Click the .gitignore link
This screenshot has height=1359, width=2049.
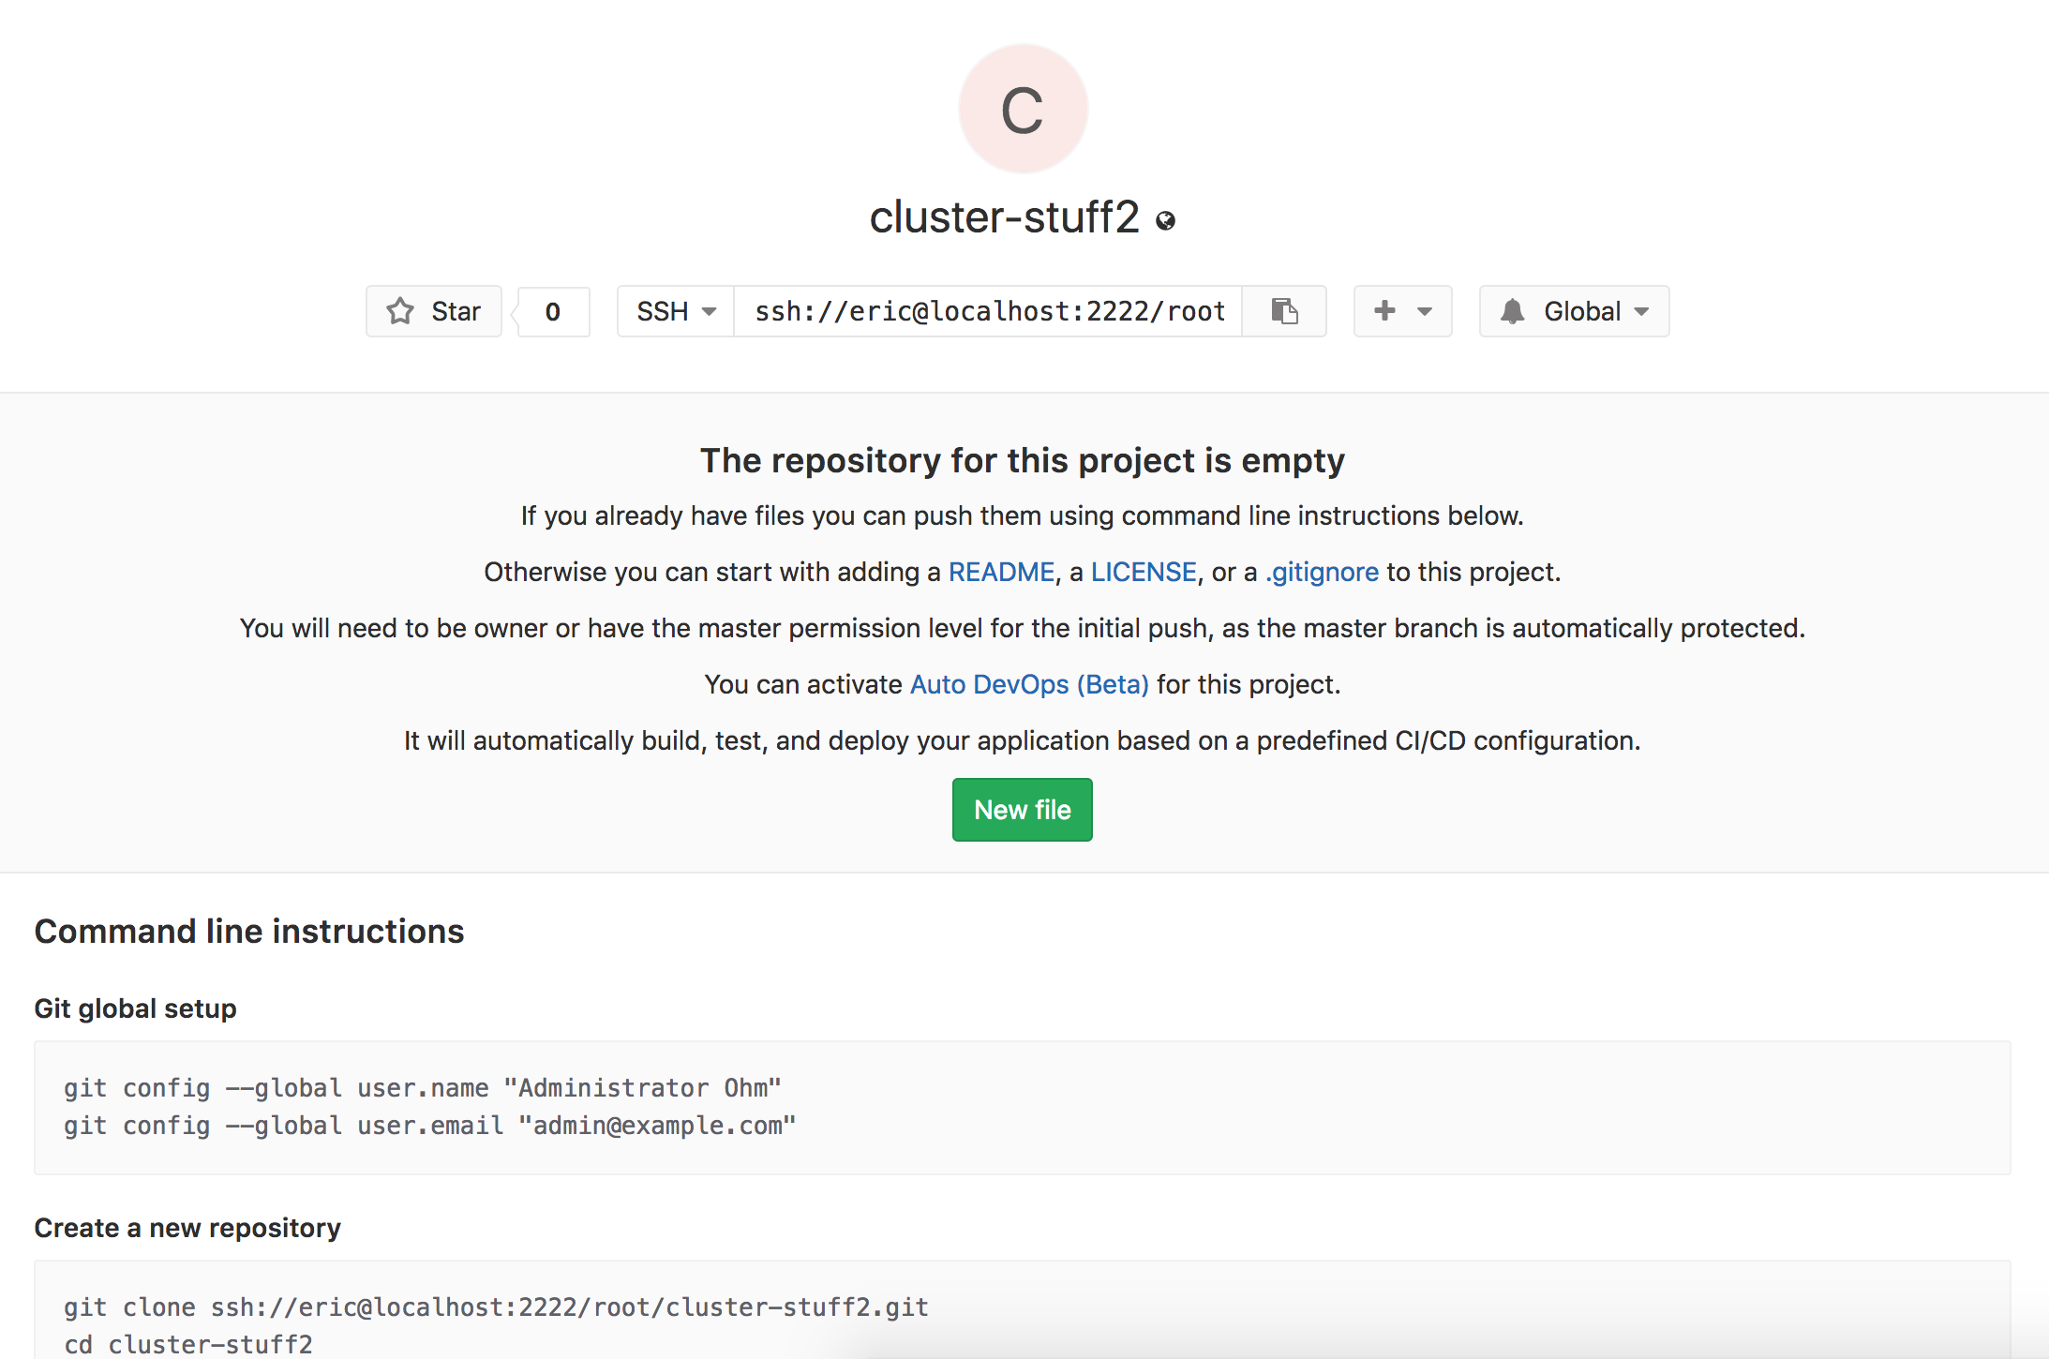pyautogui.click(x=1322, y=572)
